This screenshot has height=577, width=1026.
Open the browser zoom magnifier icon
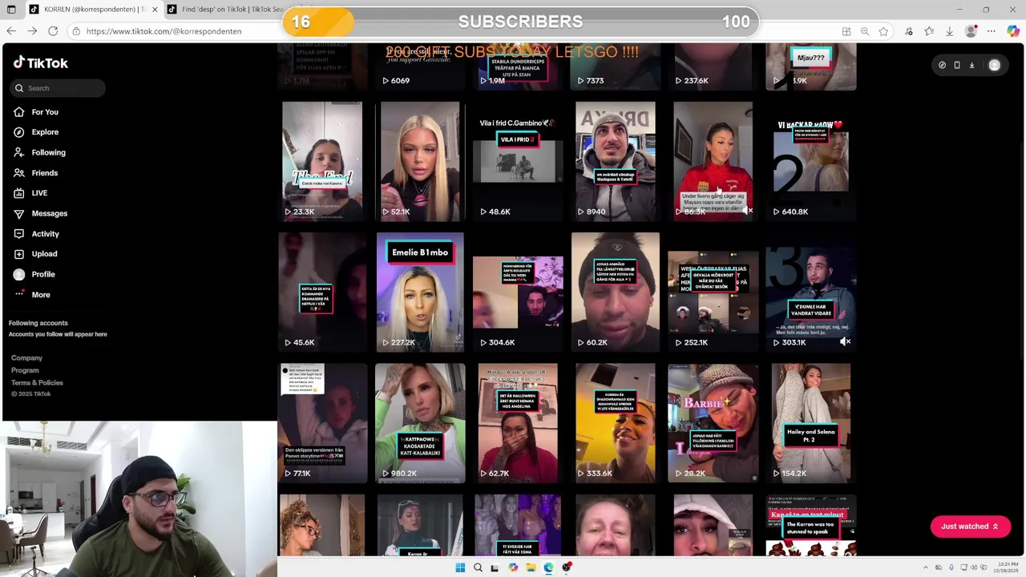pyautogui.click(x=865, y=31)
